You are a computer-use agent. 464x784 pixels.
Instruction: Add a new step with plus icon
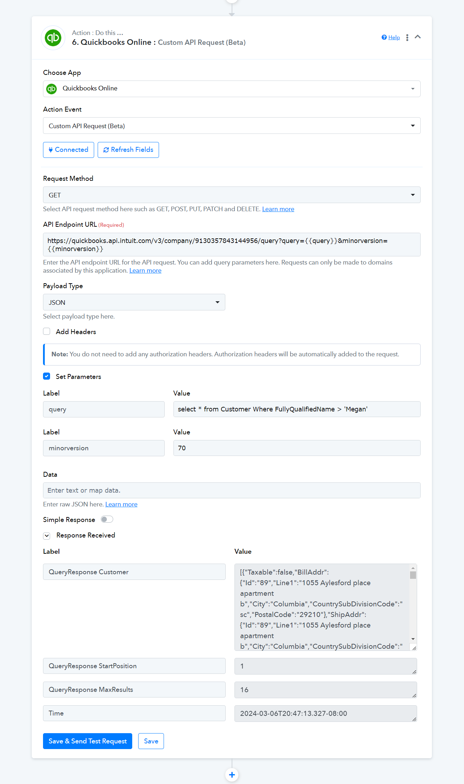point(232,775)
